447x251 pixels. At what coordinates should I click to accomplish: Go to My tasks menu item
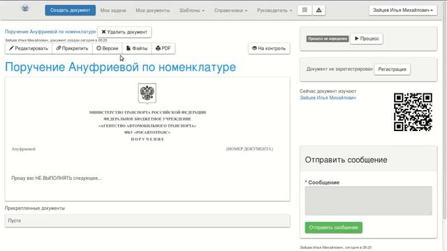click(113, 10)
